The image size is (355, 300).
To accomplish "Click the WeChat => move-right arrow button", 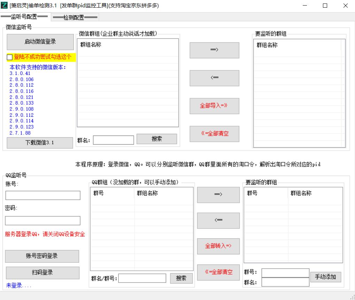I will tap(214, 50).
